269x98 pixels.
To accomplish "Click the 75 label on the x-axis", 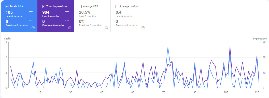I will coord(164,92).
